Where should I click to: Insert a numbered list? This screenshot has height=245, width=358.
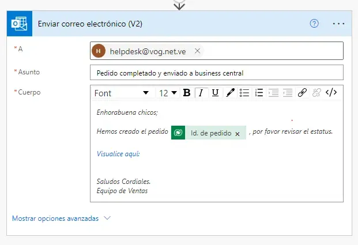(259, 93)
